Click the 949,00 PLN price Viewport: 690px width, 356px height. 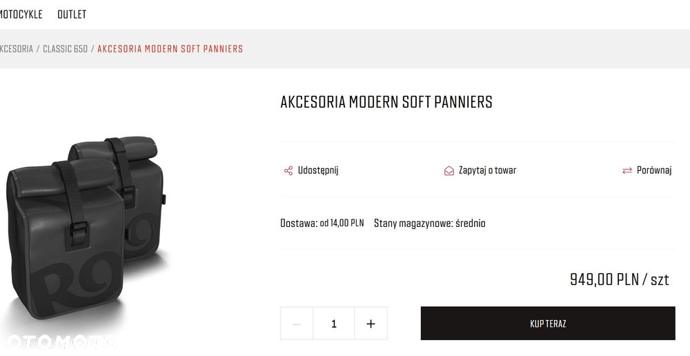619,279
